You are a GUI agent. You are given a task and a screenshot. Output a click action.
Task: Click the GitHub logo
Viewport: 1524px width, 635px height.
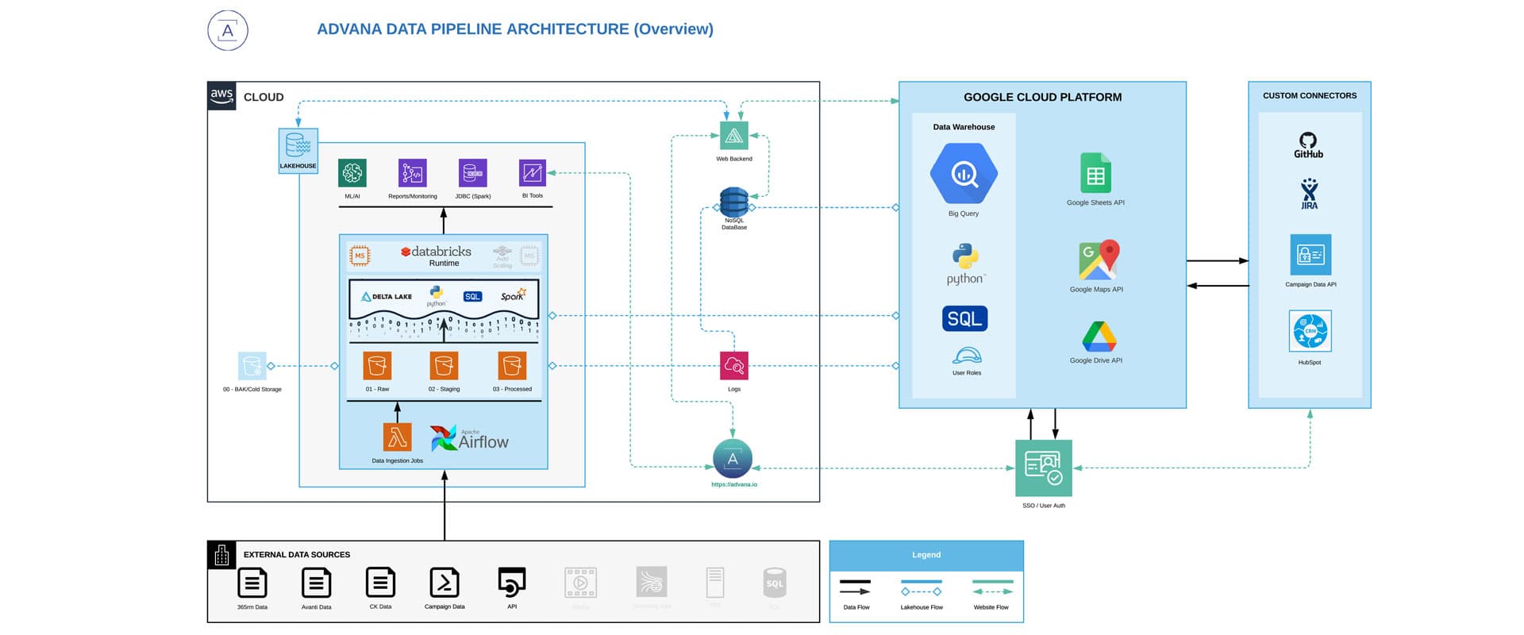(1308, 145)
